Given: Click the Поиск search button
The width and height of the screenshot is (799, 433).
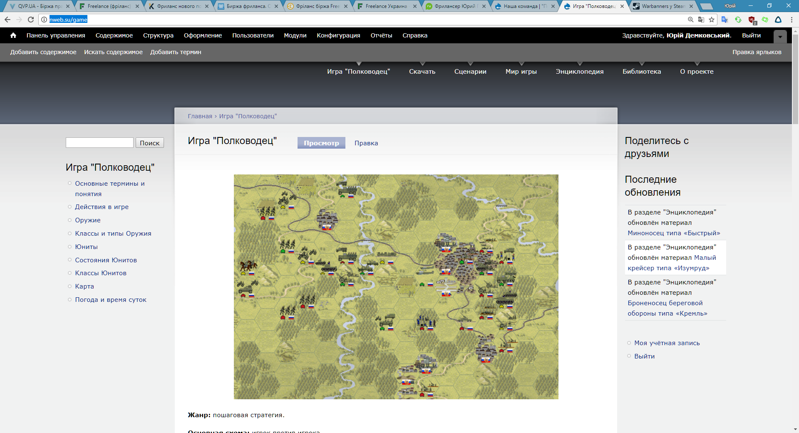Looking at the screenshot, I should coord(150,143).
